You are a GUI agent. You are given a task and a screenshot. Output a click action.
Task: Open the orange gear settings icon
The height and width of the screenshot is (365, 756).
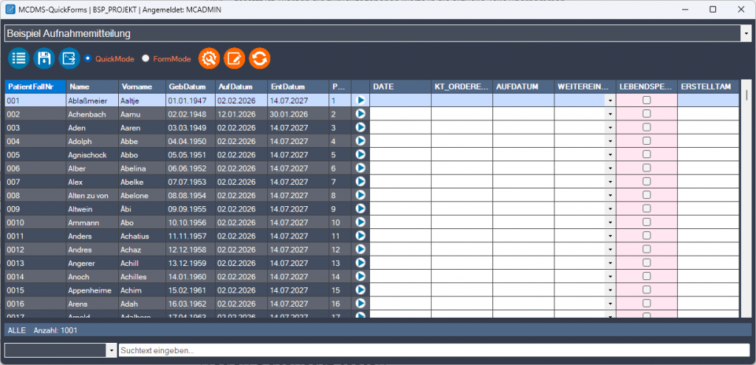tap(210, 58)
